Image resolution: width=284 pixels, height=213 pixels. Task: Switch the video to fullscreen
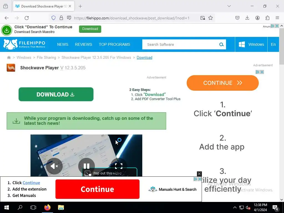coord(119,166)
